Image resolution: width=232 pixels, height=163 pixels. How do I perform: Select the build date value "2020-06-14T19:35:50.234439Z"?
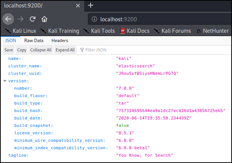[x=154, y=118]
